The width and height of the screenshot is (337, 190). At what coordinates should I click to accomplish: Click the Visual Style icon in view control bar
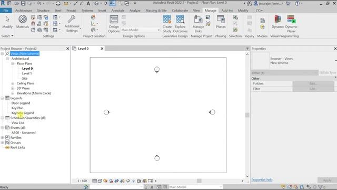[x=100, y=181]
